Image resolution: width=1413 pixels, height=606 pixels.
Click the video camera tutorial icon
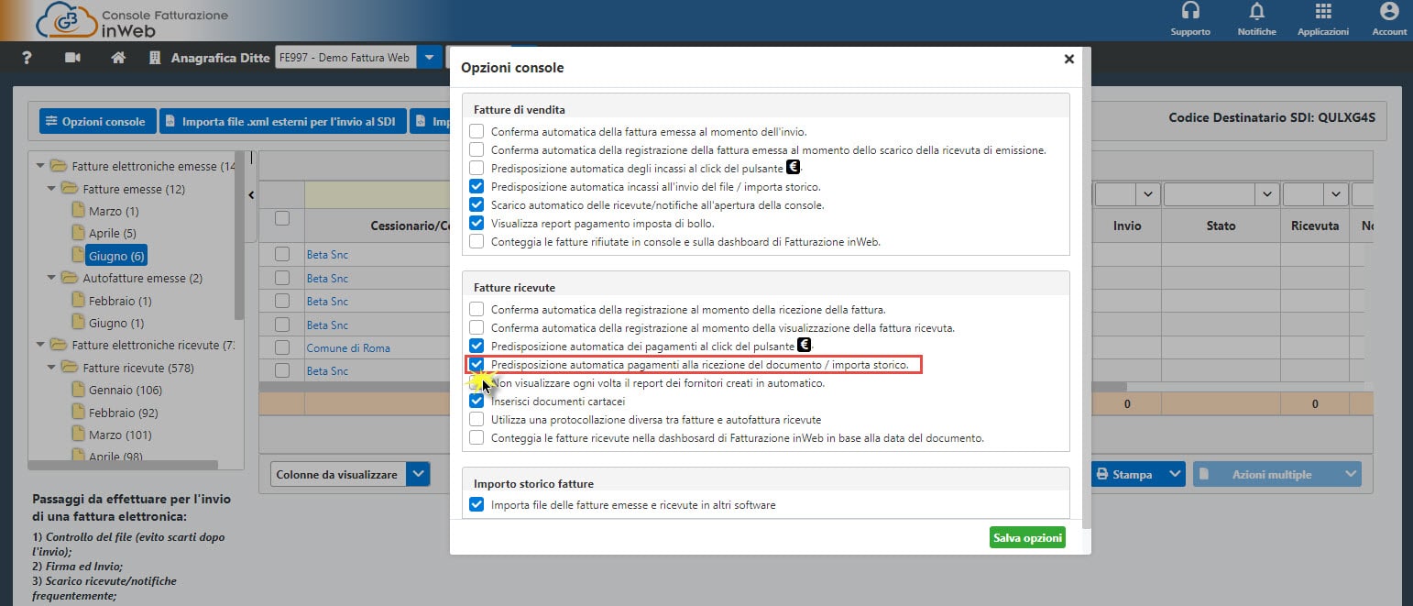click(73, 58)
